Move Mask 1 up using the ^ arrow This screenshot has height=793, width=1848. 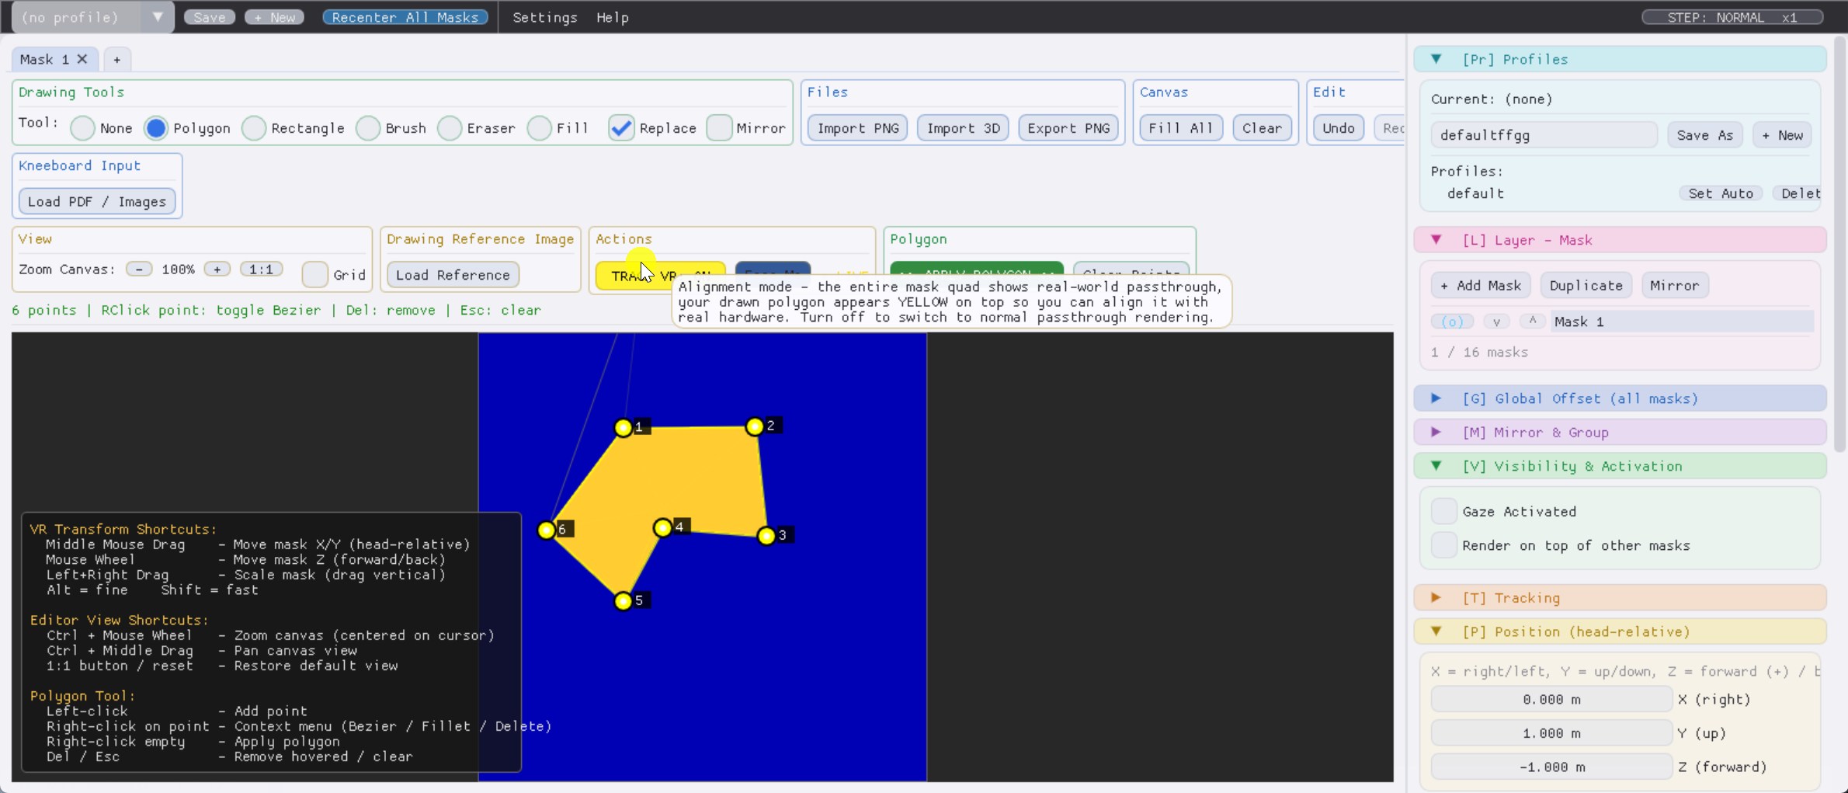click(x=1531, y=321)
